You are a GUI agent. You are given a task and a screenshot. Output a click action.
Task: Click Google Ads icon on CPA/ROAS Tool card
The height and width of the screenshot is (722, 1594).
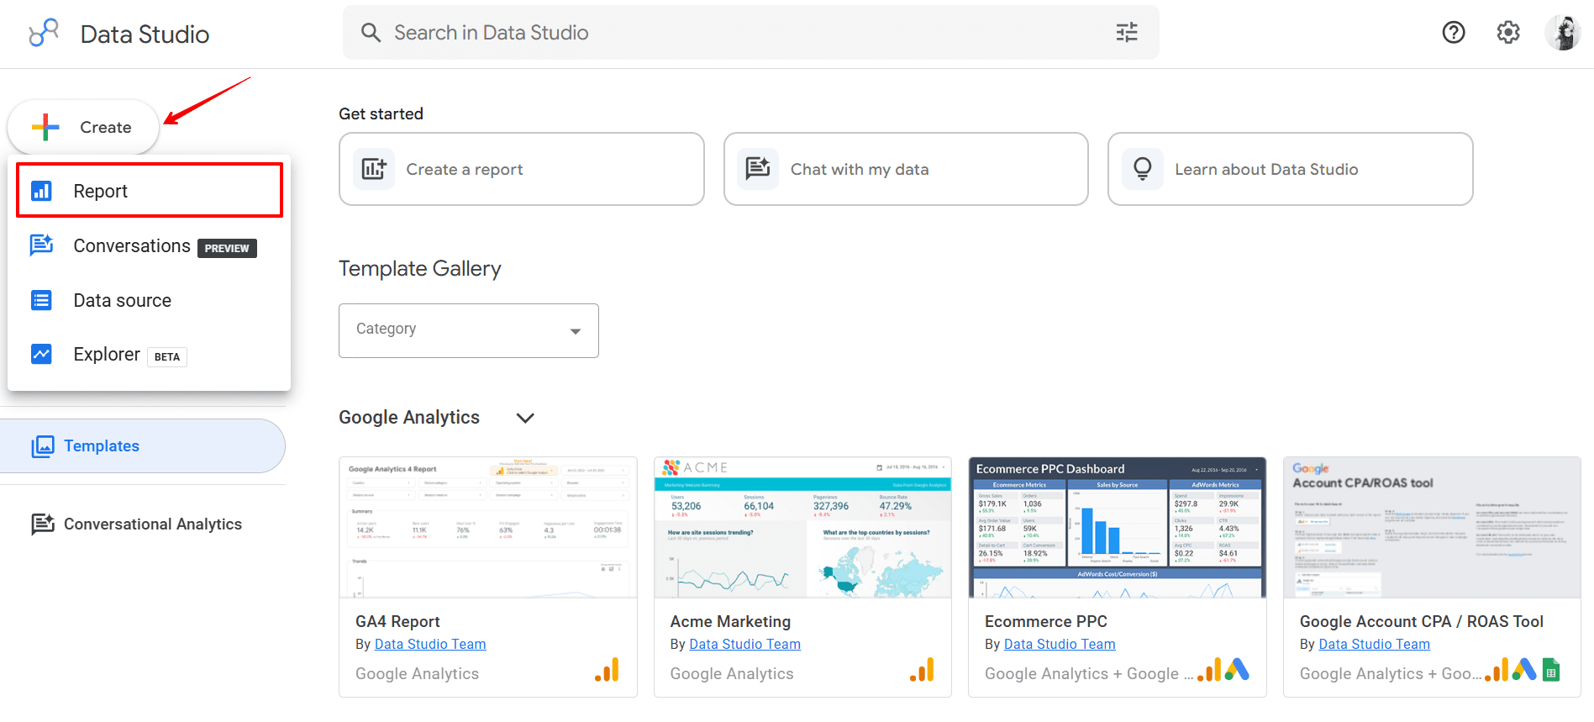[x=1524, y=670]
